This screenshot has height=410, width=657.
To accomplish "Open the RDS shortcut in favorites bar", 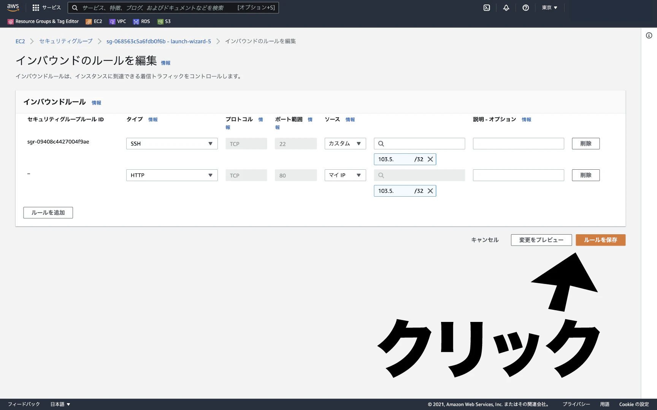I will pyautogui.click(x=141, y=22).
